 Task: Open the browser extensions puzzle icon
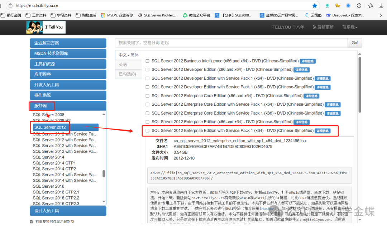pos(359,6)
